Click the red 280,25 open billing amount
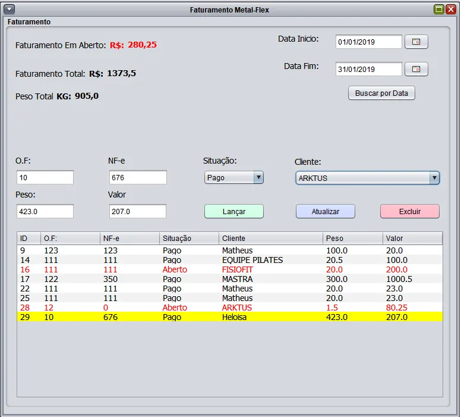 pos(143,45)
